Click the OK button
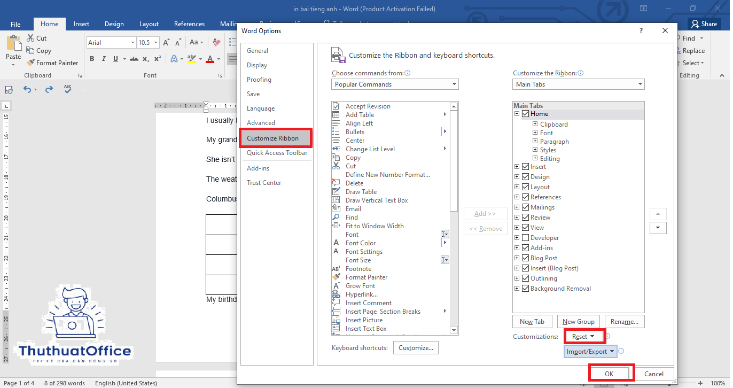This screenshot has width=733, height=388. [609, 374]
